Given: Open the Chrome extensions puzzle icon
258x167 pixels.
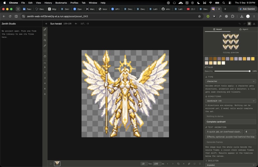Looking at the screenshot, I should click(232, 16).
